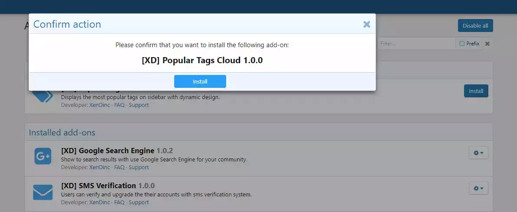Open Support link under SMS Verification

(138, 202)
